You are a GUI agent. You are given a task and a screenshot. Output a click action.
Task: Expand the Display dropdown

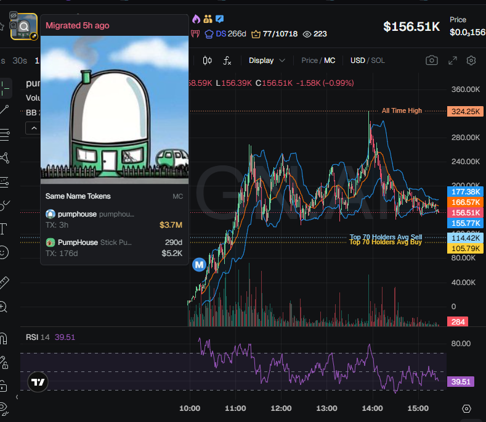267,60
